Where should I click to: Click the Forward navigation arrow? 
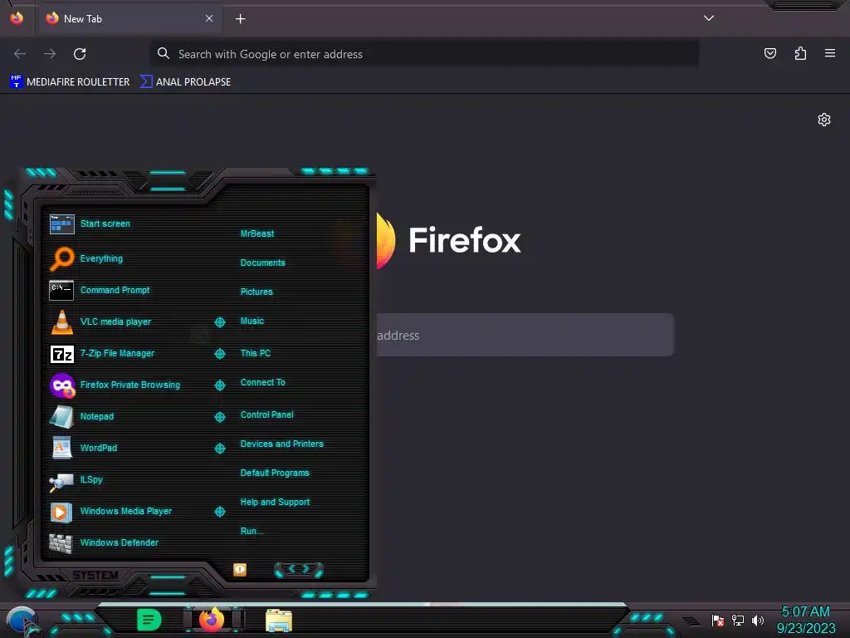point(50,54)
